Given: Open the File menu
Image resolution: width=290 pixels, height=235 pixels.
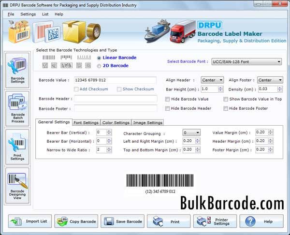Looking at the screenshot, I should (x=11, y=14).
